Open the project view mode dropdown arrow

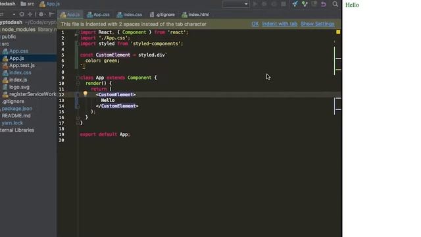click(14, 14)
